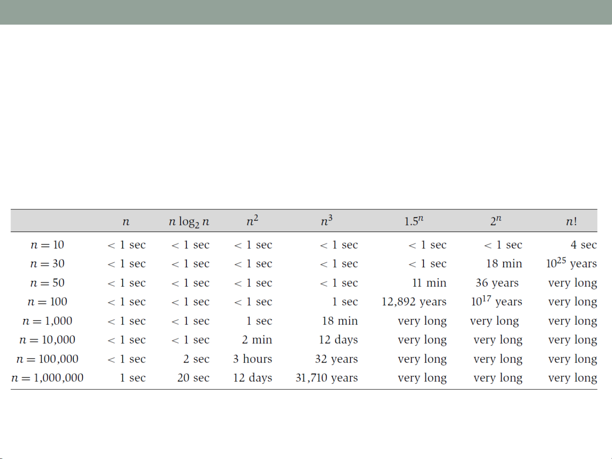Image resolution: width=612 pixels, height=459 pixels.
Task: Select the 1.5ⁿ column header
Action: tap(414, 221)
